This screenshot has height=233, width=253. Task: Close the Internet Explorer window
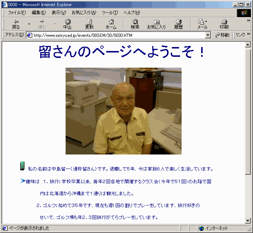point(248,5)
